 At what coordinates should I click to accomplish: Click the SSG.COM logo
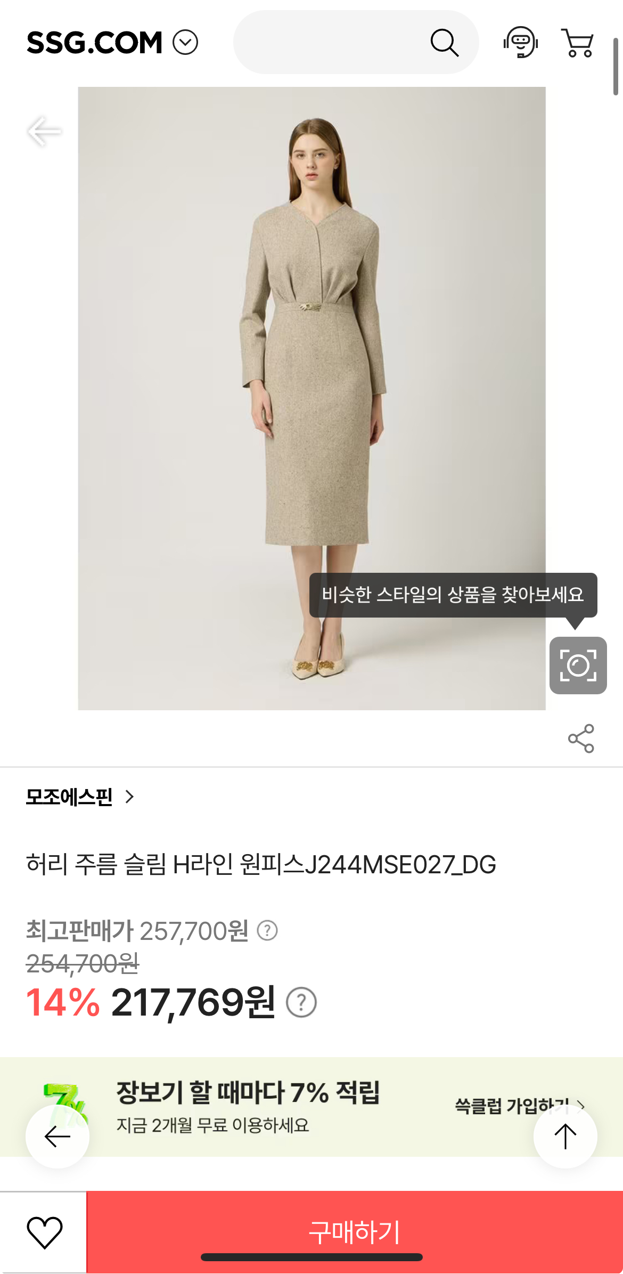tap(94, 43)
